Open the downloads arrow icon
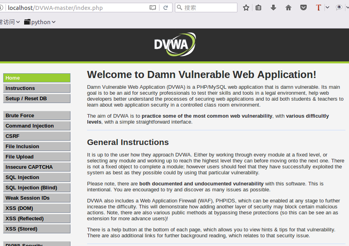Image resolution: width=349 pixels, height=246 pixels. pos(273,8)
